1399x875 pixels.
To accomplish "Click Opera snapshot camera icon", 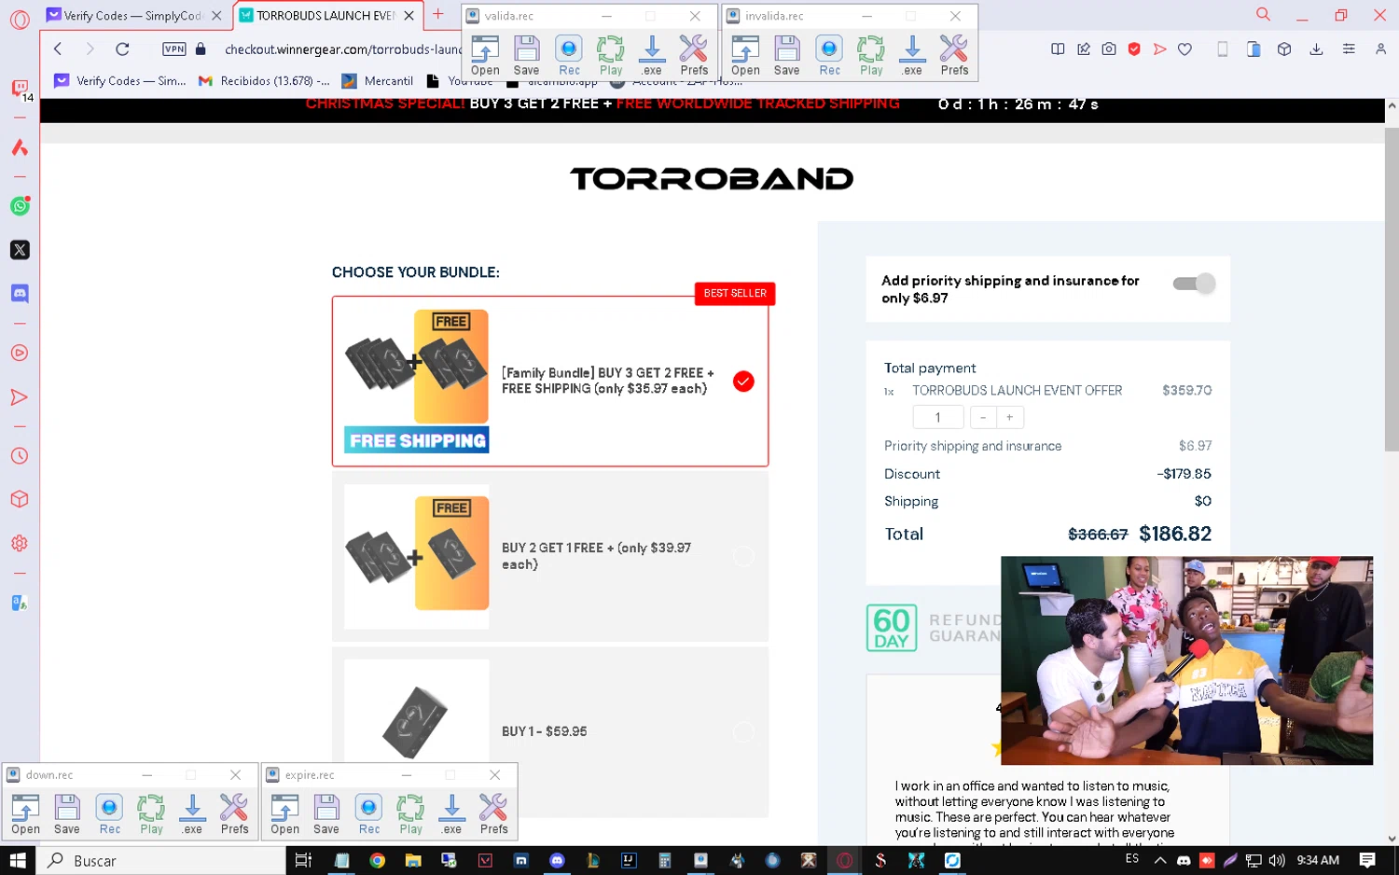I will tap(1109, 49).
